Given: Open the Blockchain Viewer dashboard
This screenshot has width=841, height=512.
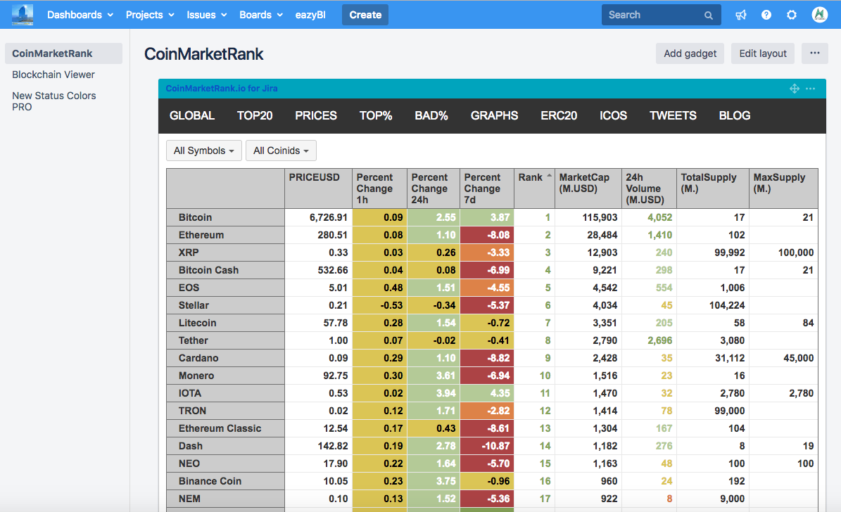Looking at the screenshot, I should (x=53, y=74).
